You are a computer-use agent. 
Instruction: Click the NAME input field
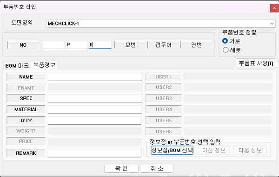(95, 77)
